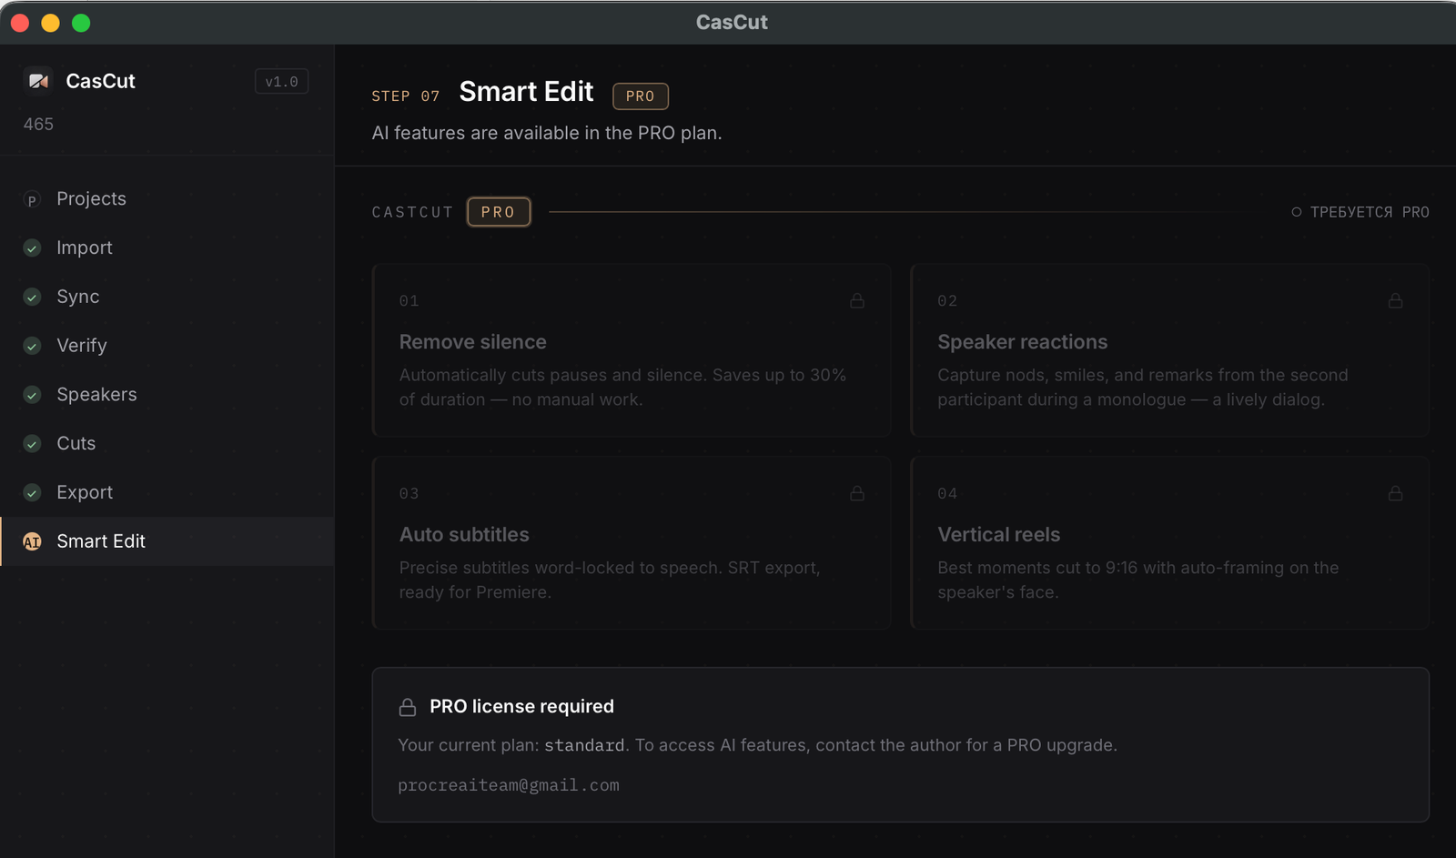
Task: Click the checkmark icon beside Sync
Action: click(32, 298)
